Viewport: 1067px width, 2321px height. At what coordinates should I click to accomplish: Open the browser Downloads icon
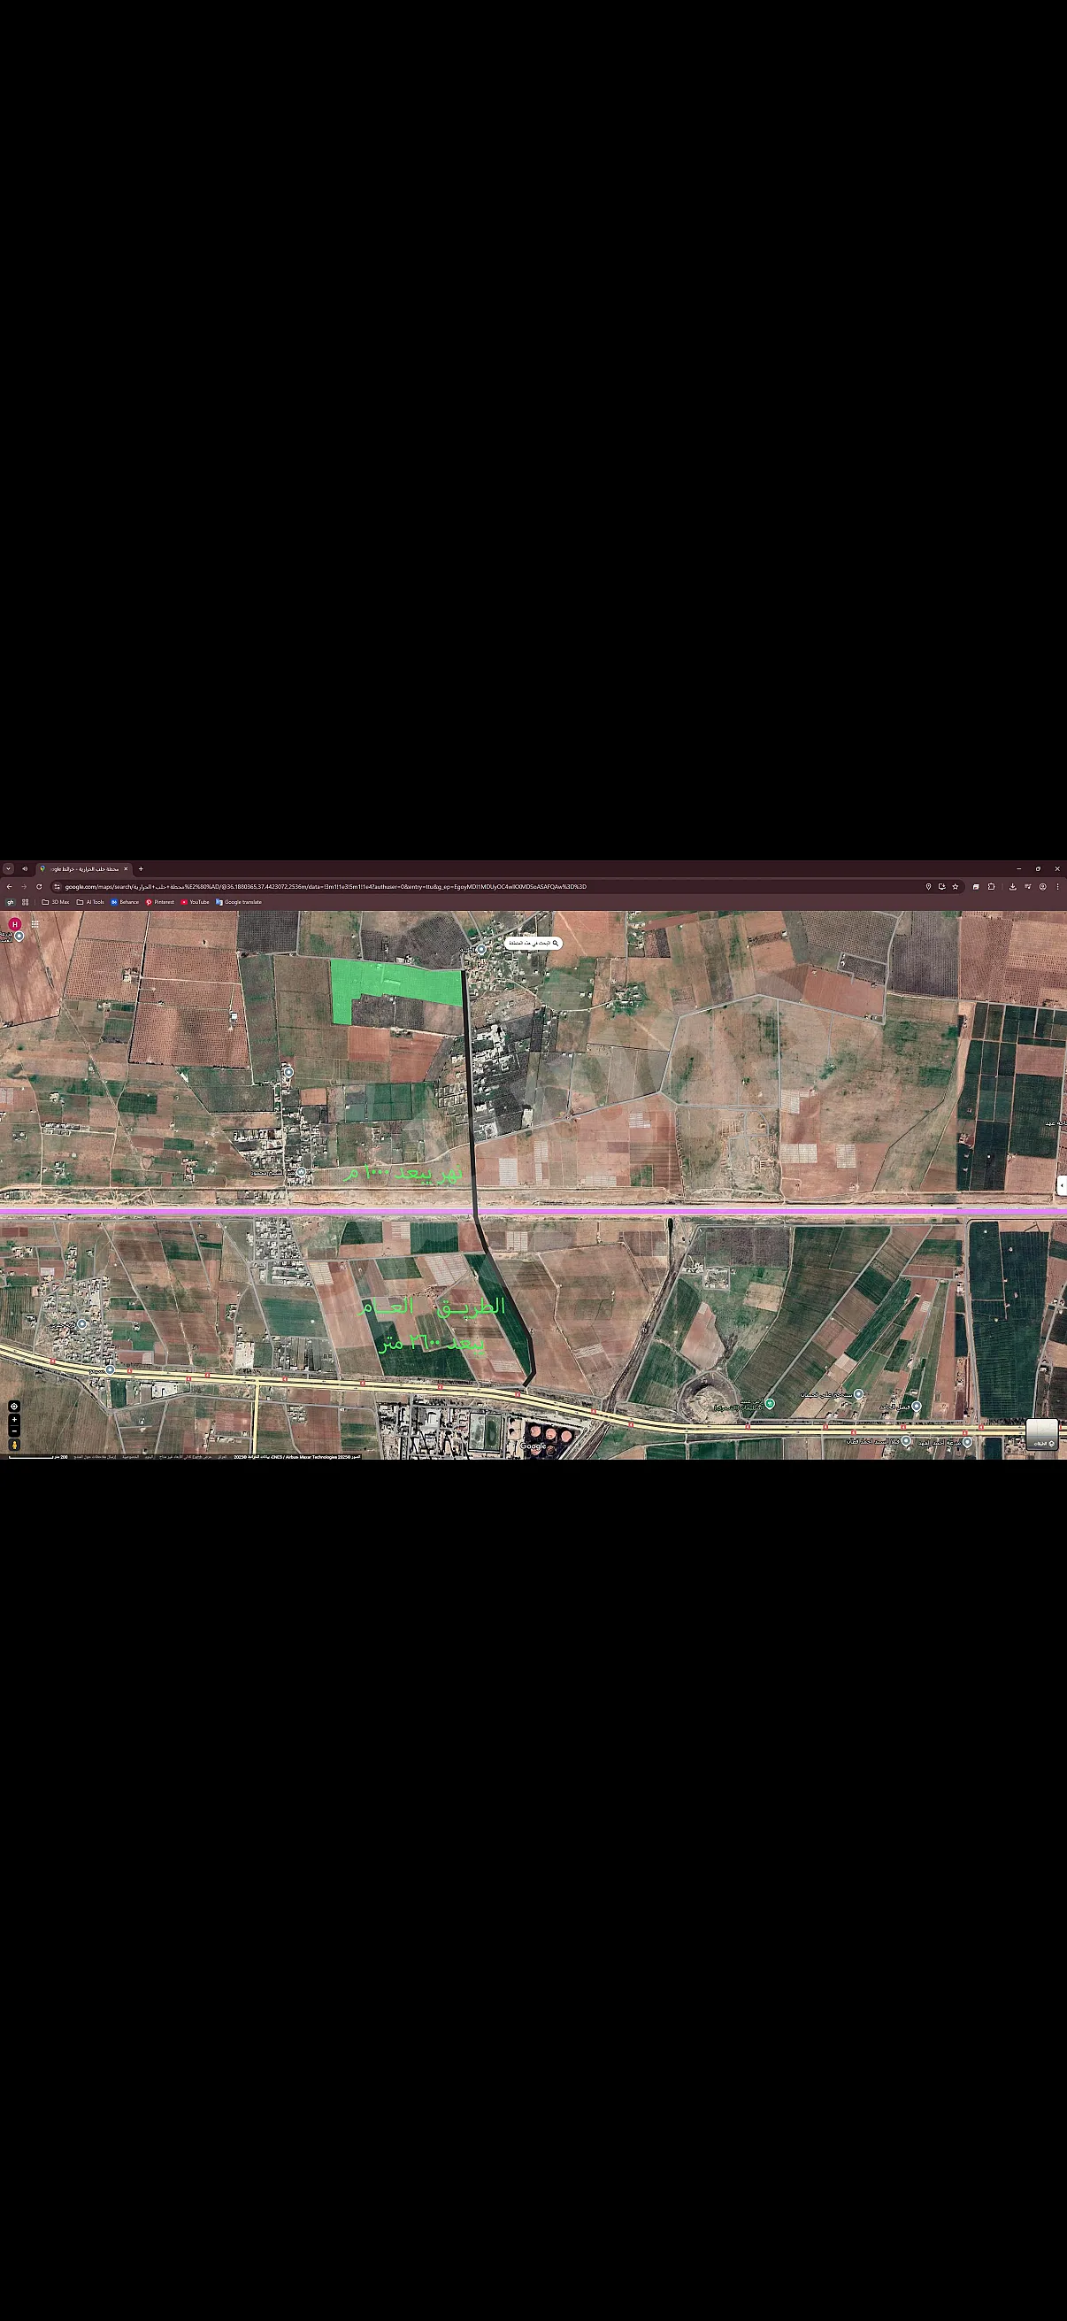pyautogui.click(x=1013, y=887)
